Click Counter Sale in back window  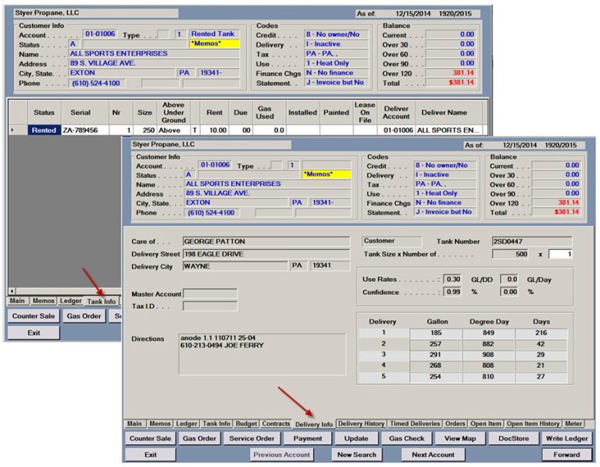tap(34, 316)
